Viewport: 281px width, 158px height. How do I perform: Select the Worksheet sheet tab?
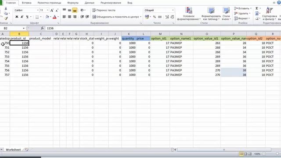[13, 150]
